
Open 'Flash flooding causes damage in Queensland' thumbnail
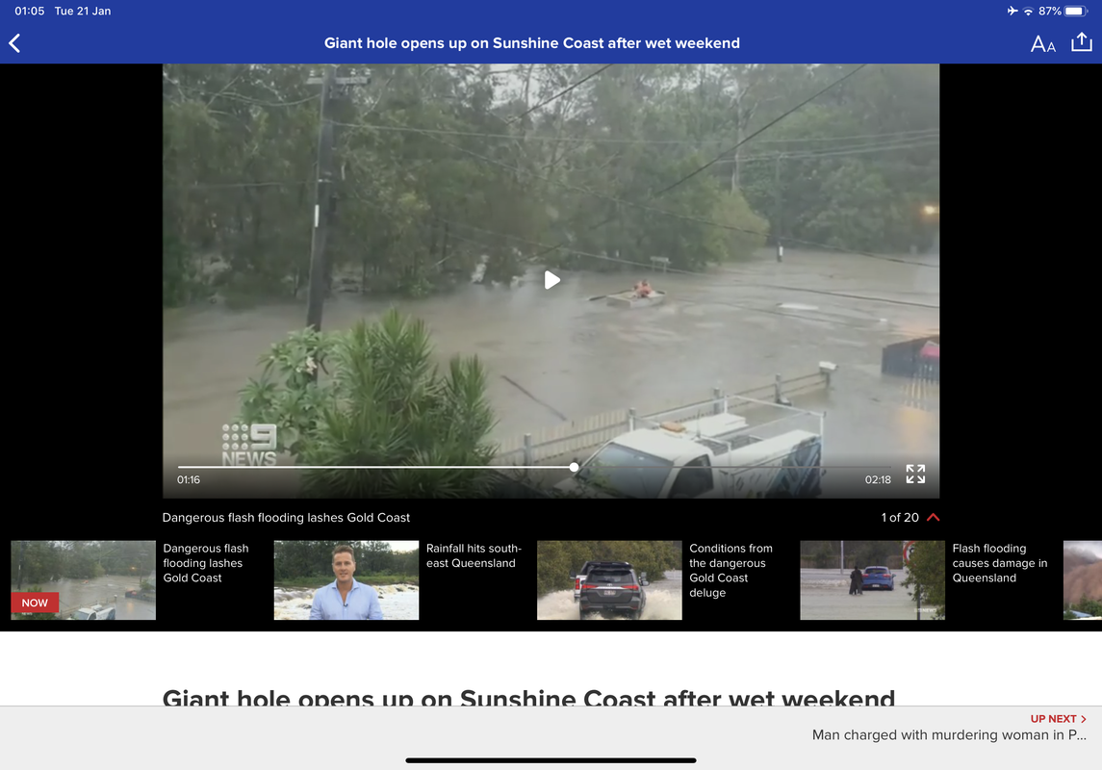tap(872, 579)
